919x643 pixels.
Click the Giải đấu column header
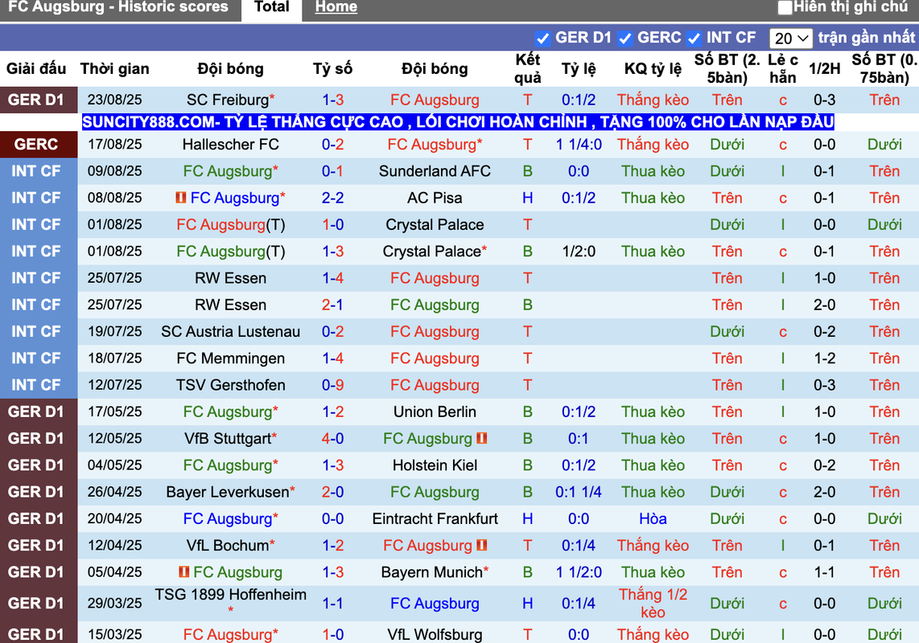tap(35, 69)
